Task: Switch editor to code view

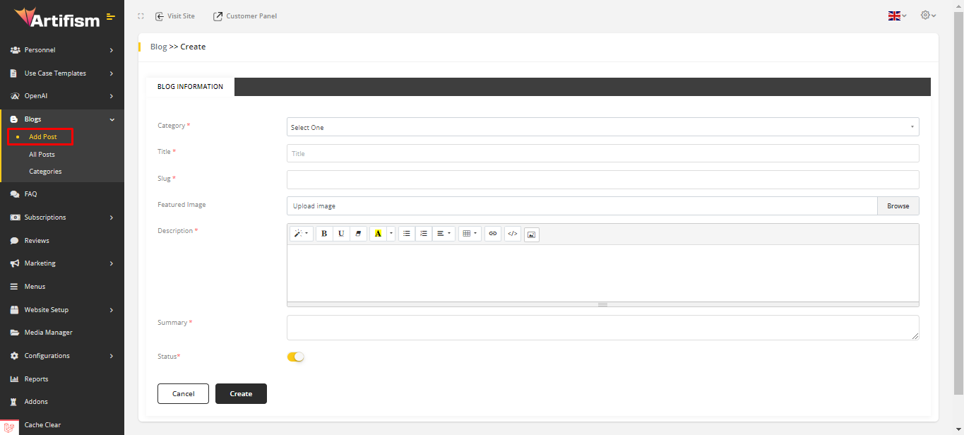Action: 513,234
